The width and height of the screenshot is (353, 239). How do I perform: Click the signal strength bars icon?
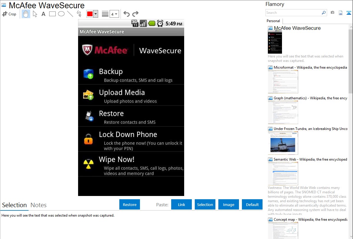click(x=143, y=23)
